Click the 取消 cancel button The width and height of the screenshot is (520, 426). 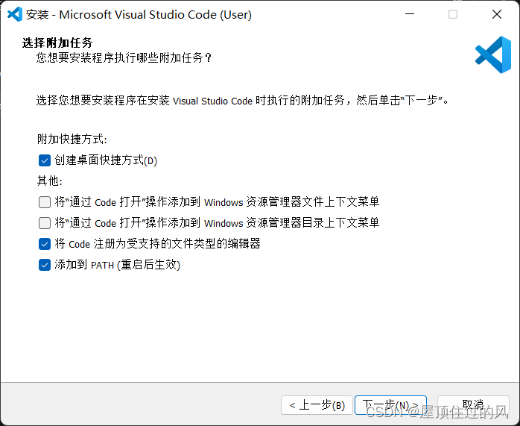click(x=473, y=405)
